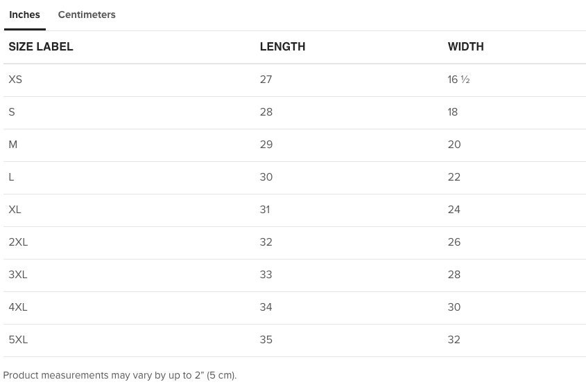Click the LENGTH column header
The width and height of the screenshot is (586, 391).
coord(282,46)
